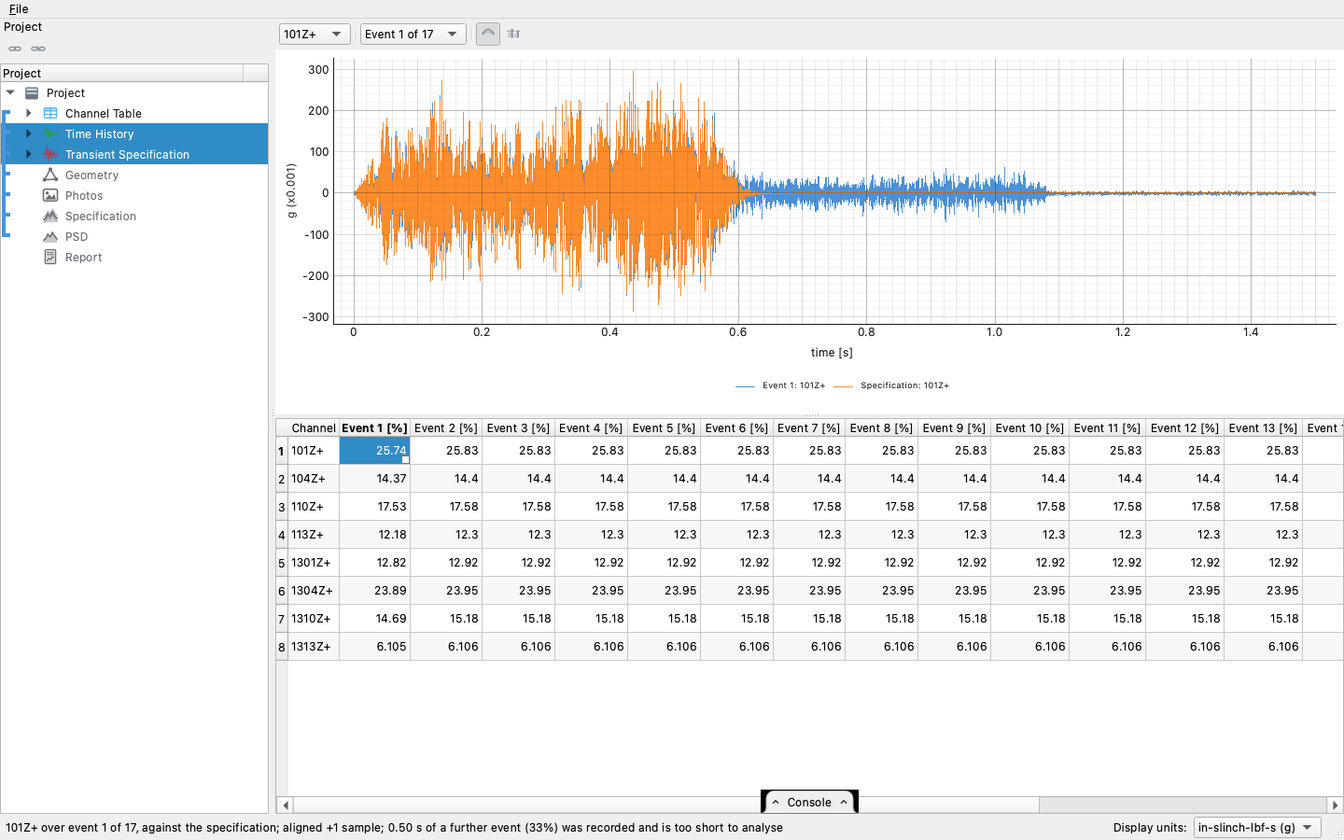Image resolution: width=1344 pixels, height=840 pixels.
Task: Open the 101Z+ channel dropdown
Action: (315, 34)
